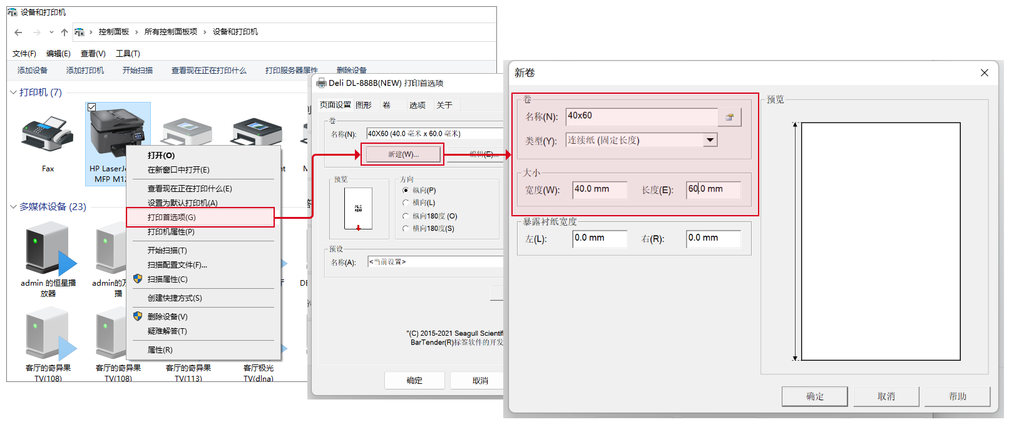Screen dimensions: 1009x422
Task: Select the Fax printer icon
Action: [48, 134]
